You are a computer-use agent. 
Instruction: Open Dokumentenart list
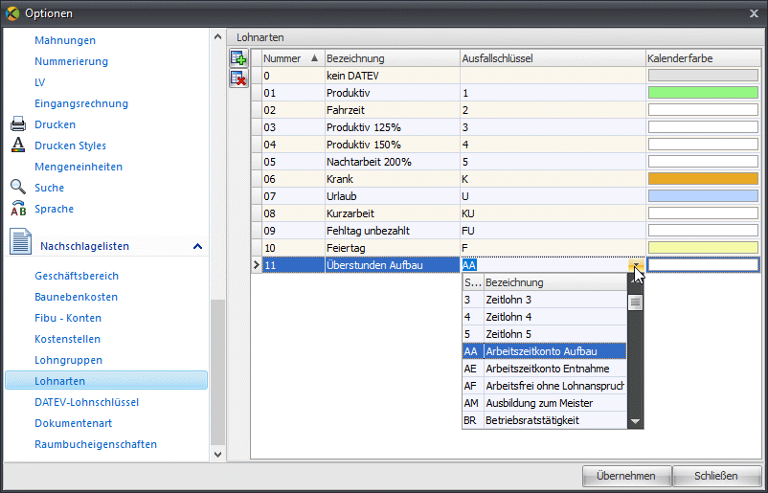74,423
